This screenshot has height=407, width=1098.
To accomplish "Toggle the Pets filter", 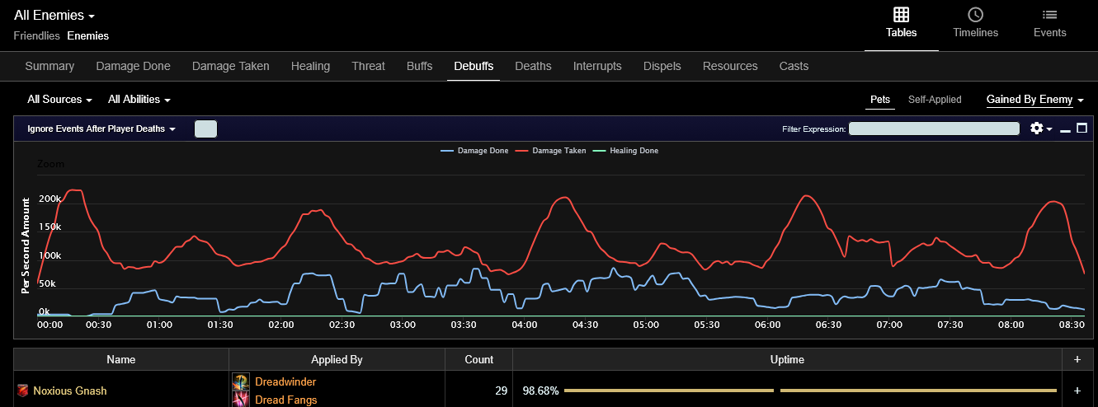I will point(880,100).
